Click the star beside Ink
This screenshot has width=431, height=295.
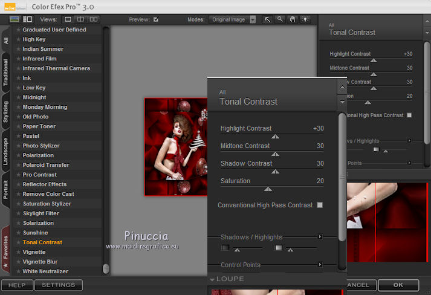click(x=18, y=78)
